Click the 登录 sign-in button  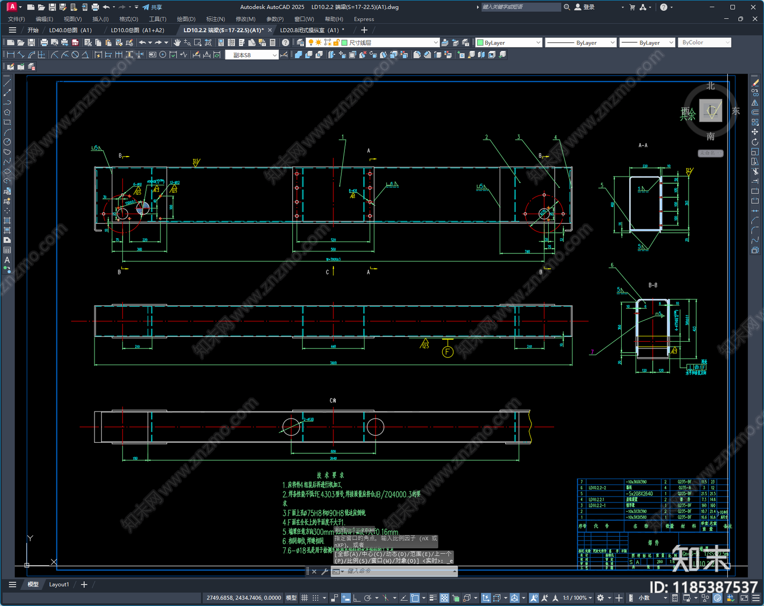[584, 7]
